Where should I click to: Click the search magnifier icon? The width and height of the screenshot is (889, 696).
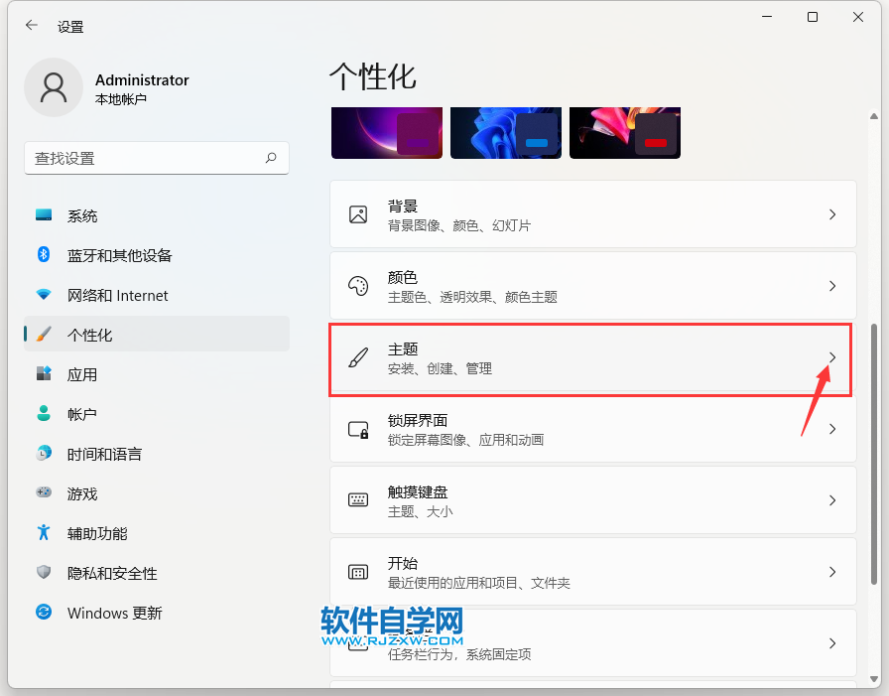pos(271,158)
